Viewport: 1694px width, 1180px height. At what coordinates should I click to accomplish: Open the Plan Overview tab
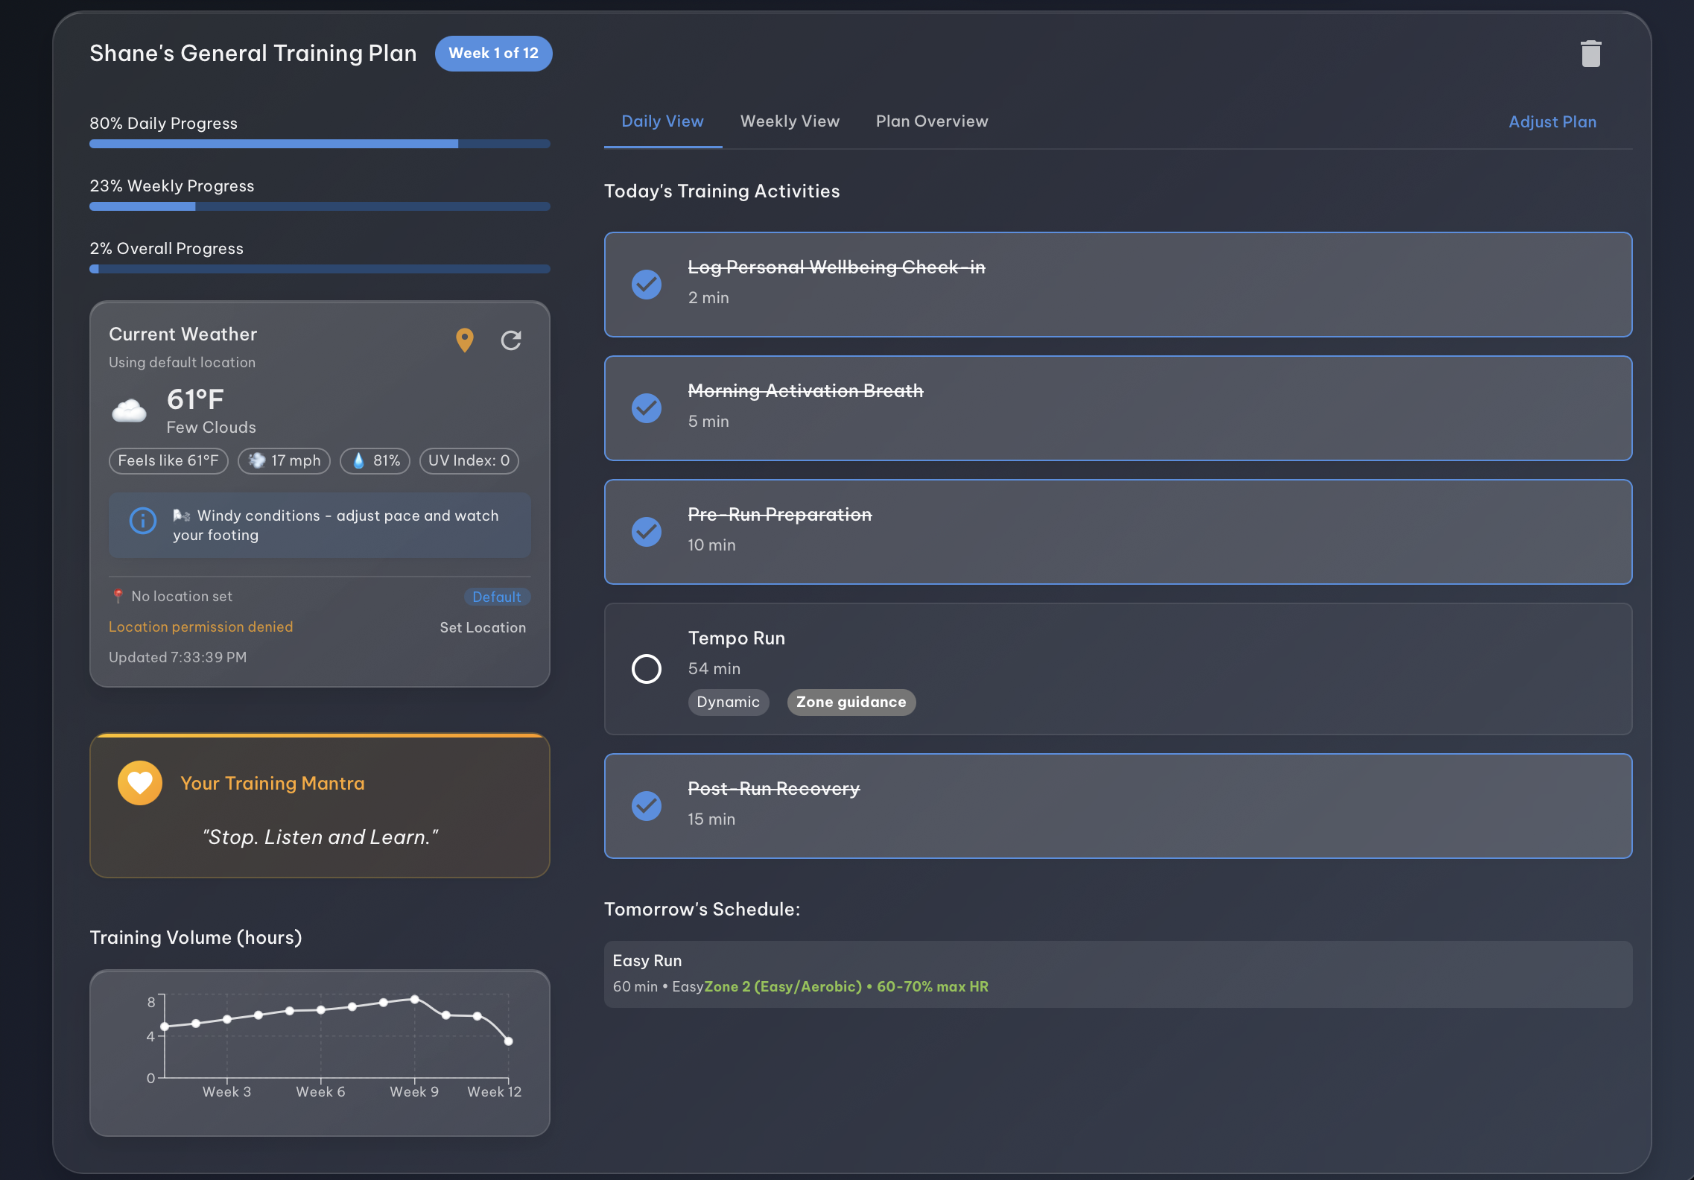932,121
